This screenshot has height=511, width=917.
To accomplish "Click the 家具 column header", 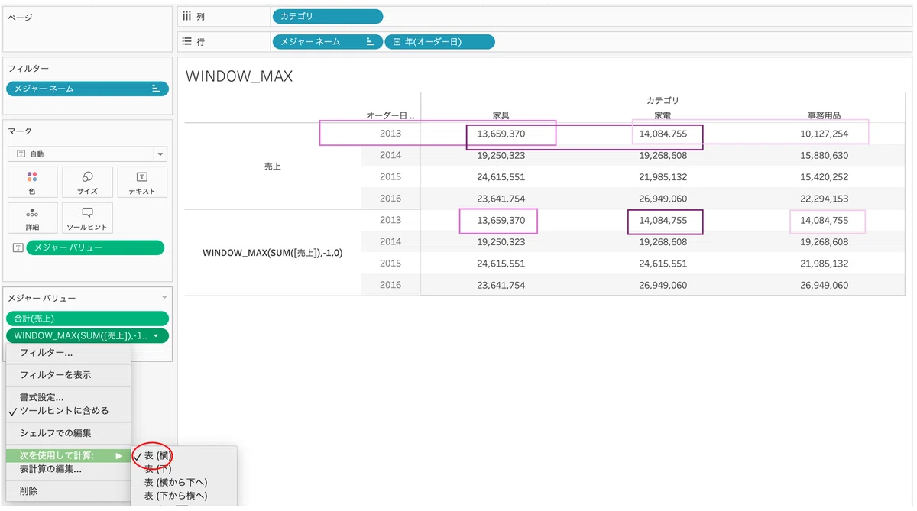I will point(501,115).
